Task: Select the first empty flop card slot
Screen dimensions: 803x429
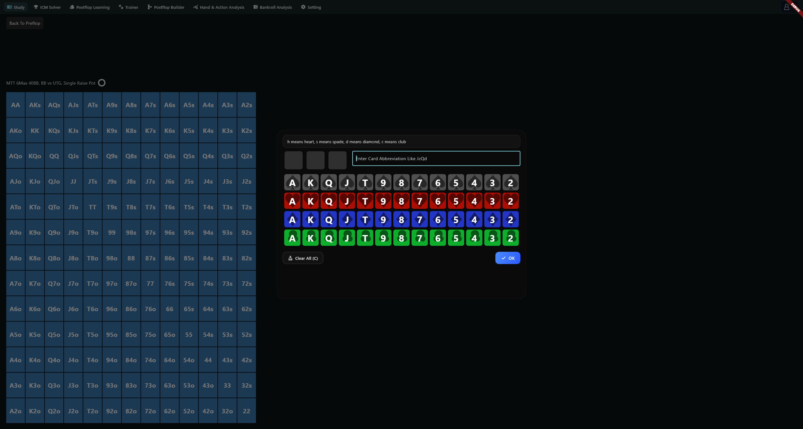Action: coord(294,160)
